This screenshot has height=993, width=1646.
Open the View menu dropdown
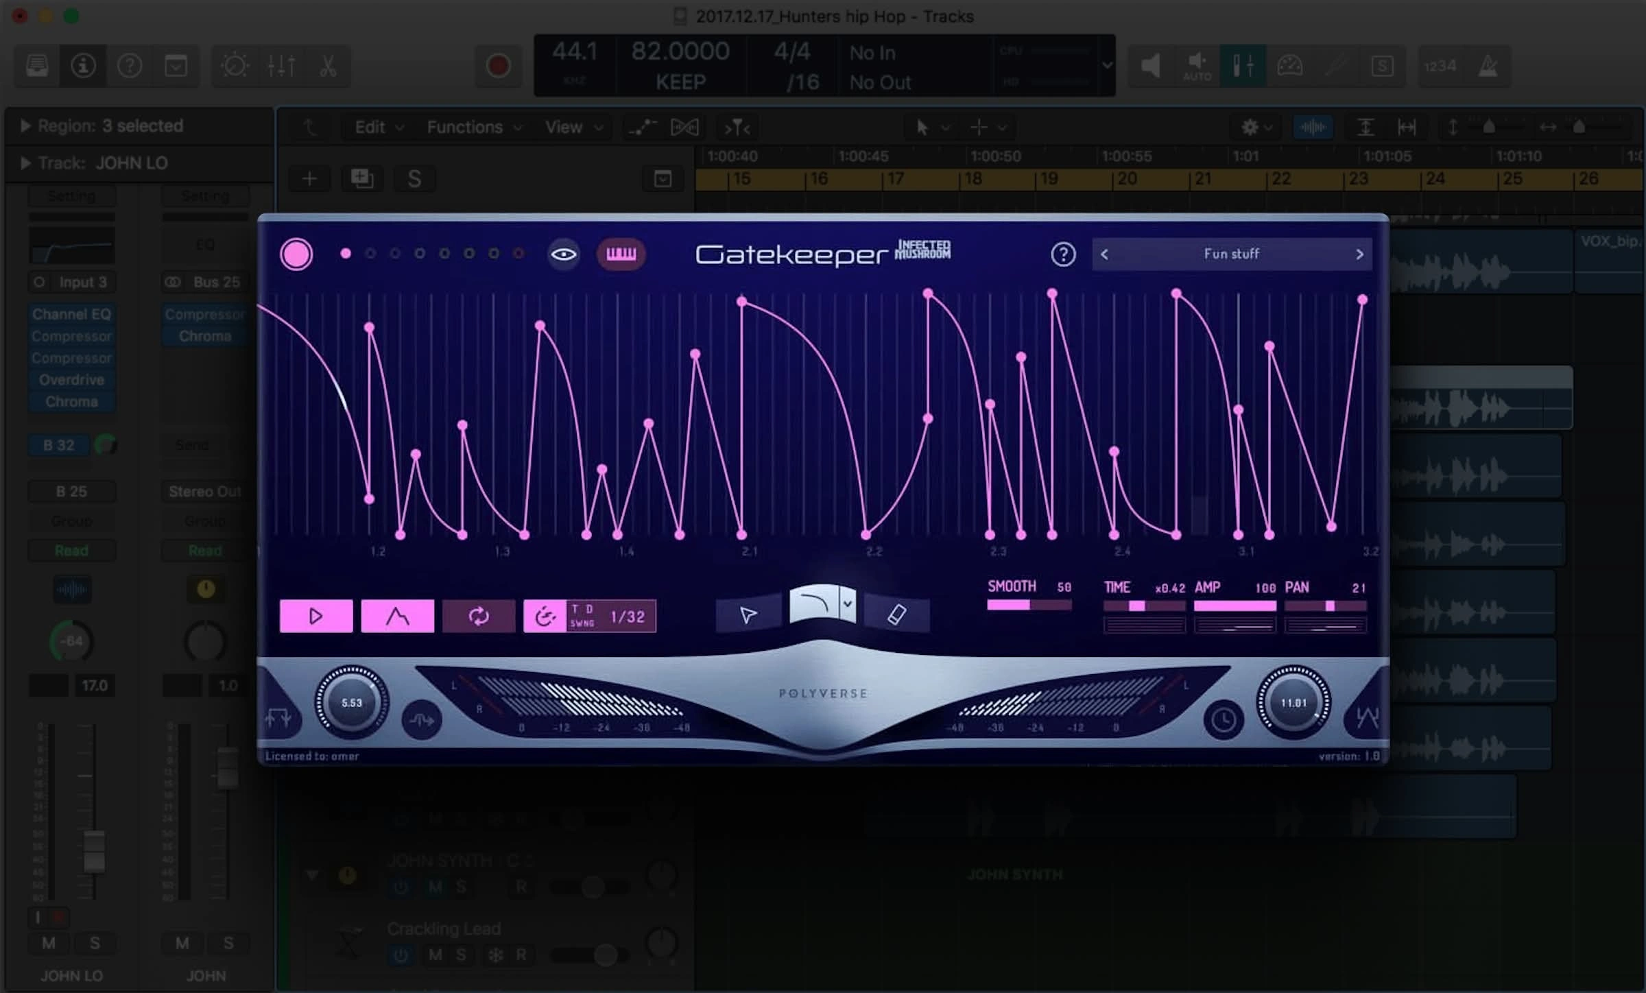pyautogui.click(x=573, y=128)
